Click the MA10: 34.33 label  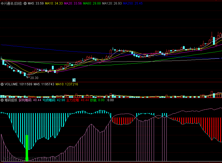click(x=54, y=3)
